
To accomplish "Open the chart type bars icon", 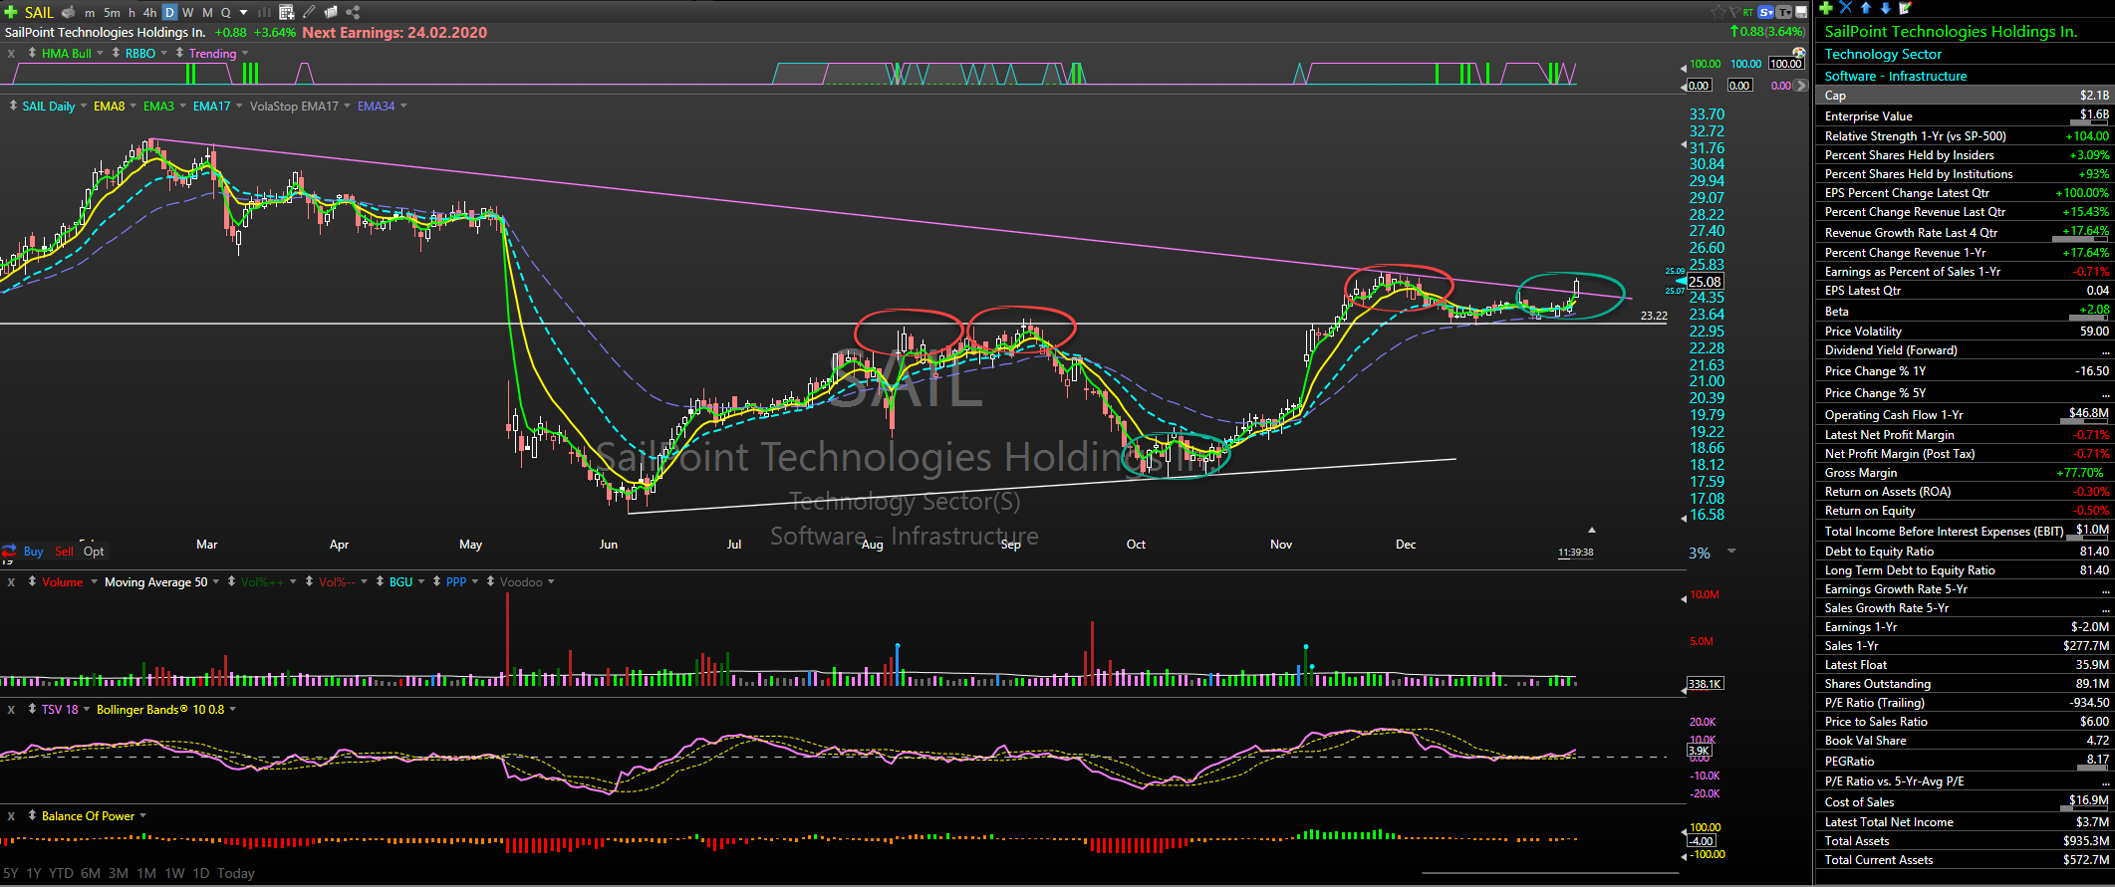I will (x=264, y=12).
